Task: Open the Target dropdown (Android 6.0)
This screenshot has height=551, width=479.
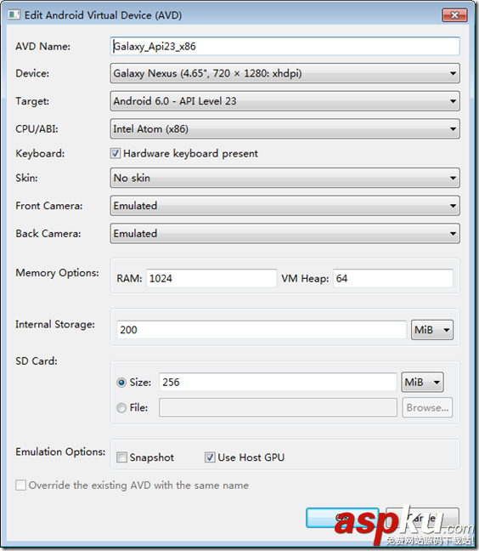Action: pyautogui.click(x=285, y=101)
